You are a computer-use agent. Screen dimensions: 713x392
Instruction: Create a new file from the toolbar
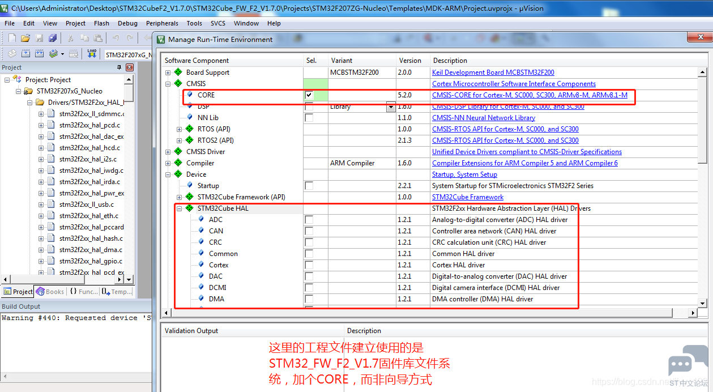pyautogui.click(x=12, y=38)
